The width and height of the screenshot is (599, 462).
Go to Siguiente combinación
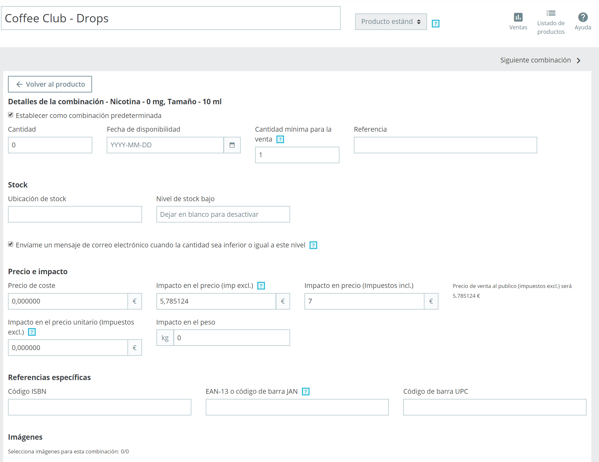pos(540,60)
